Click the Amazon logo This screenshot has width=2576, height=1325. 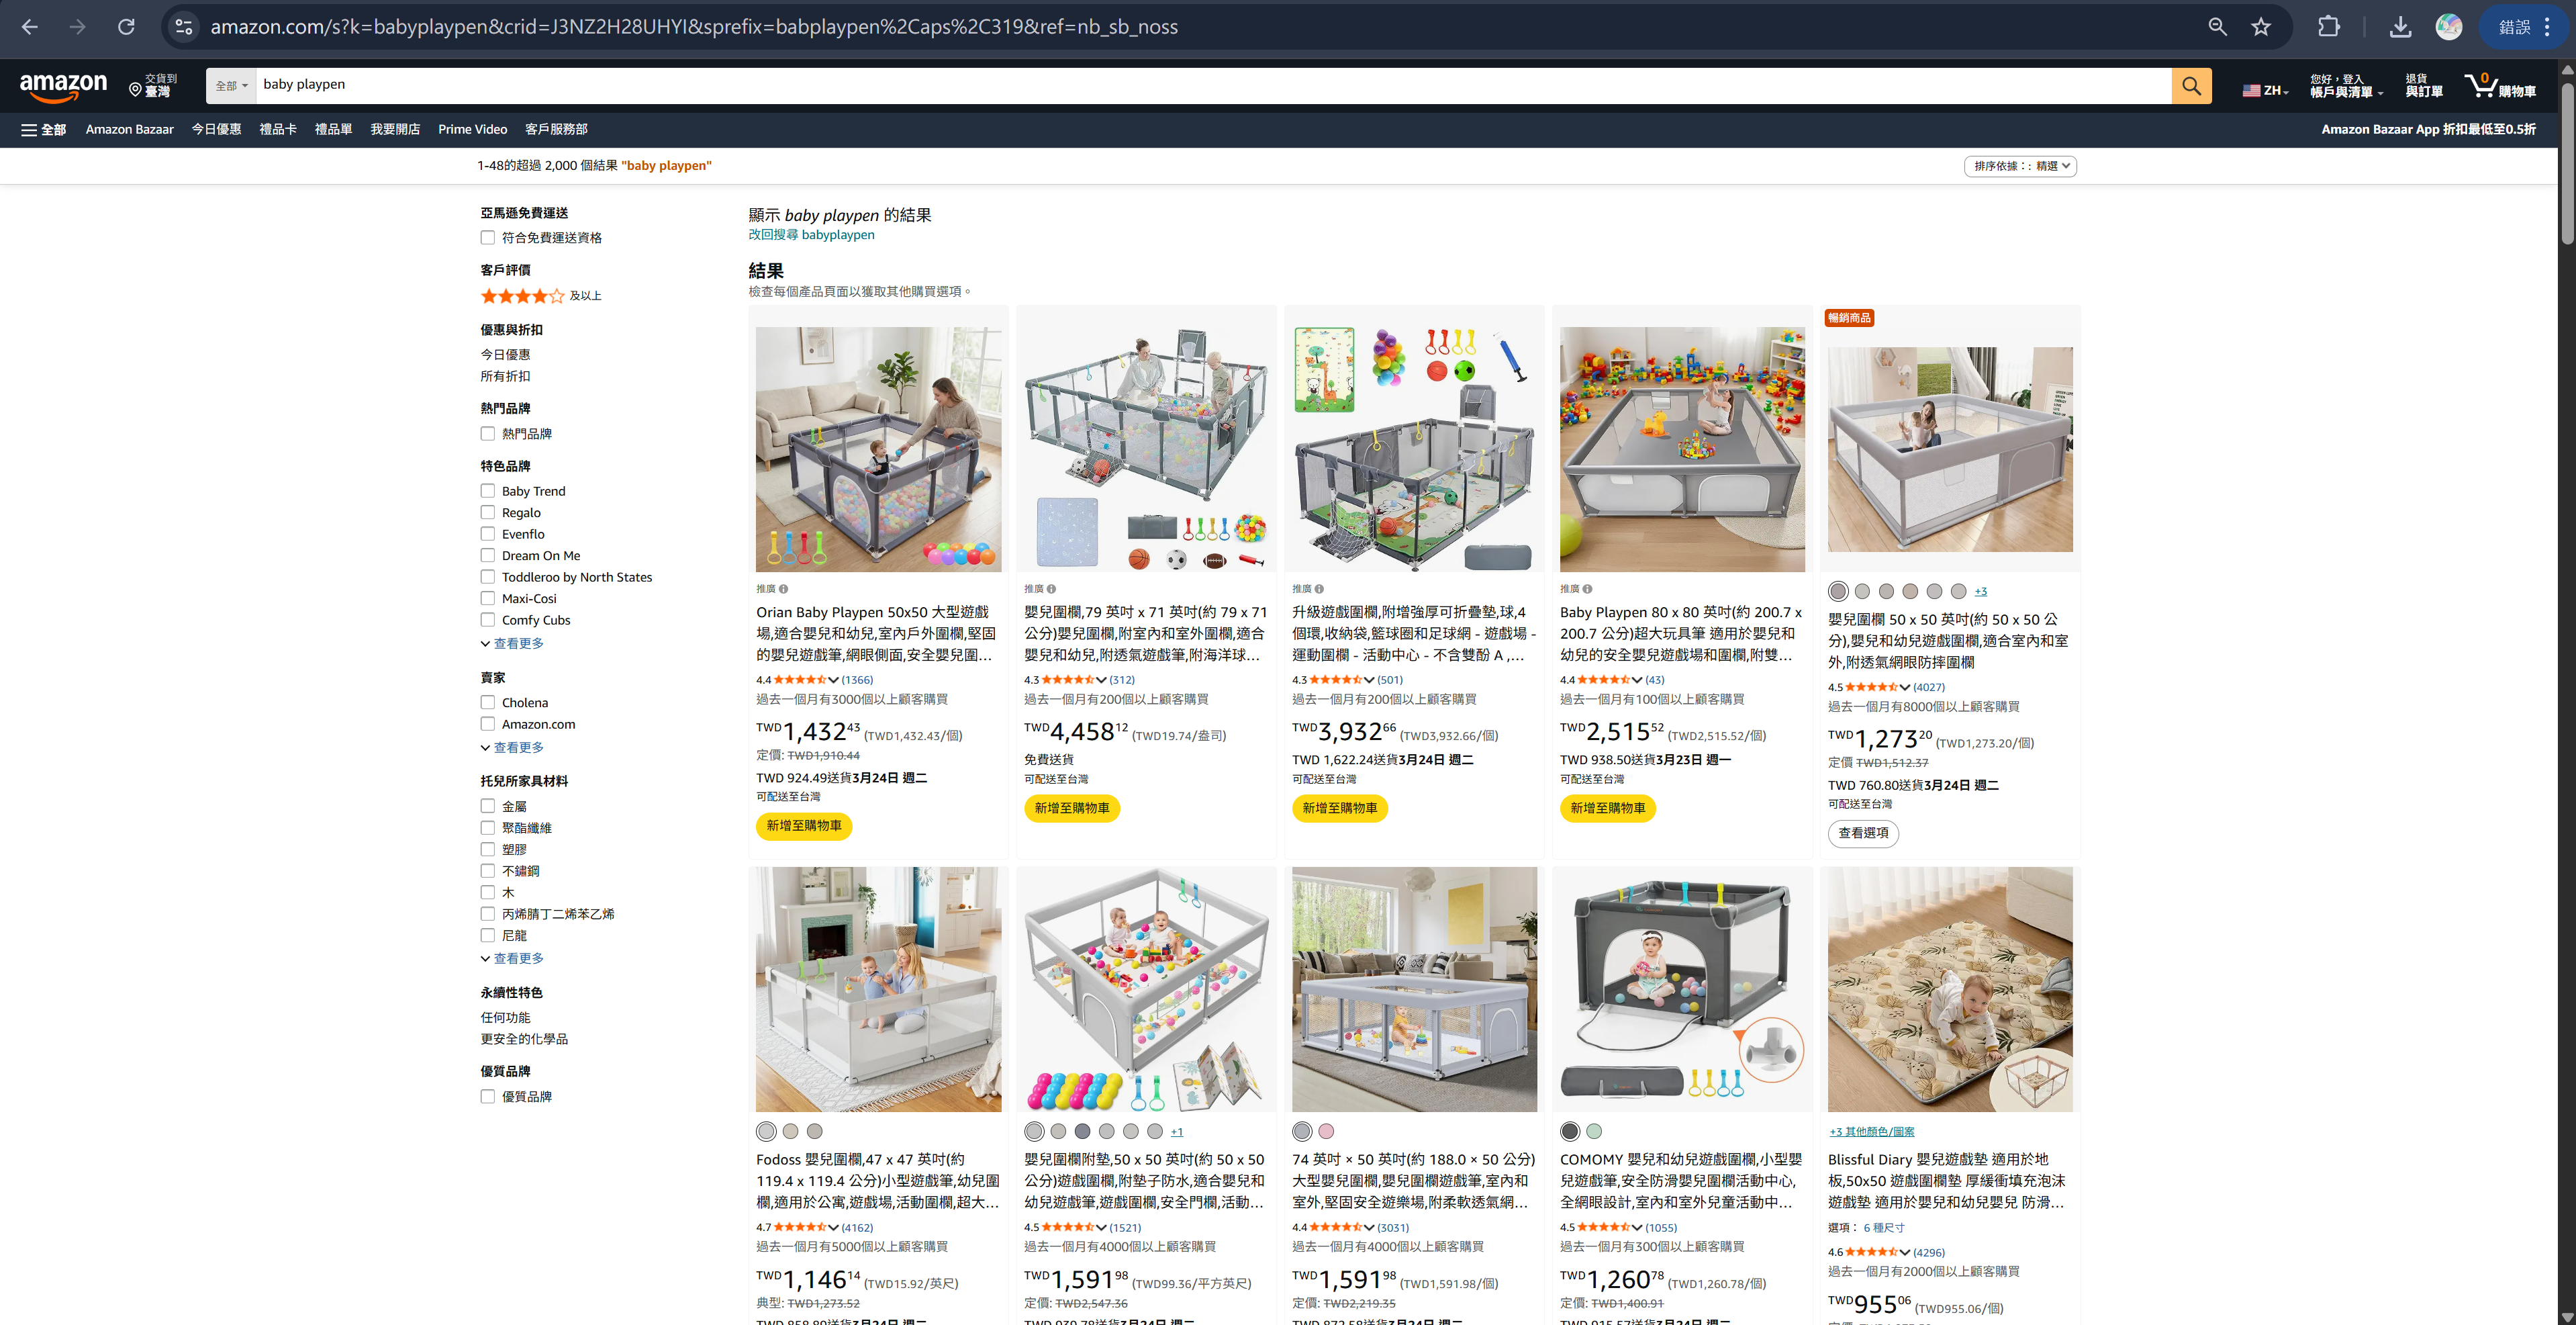63,86
